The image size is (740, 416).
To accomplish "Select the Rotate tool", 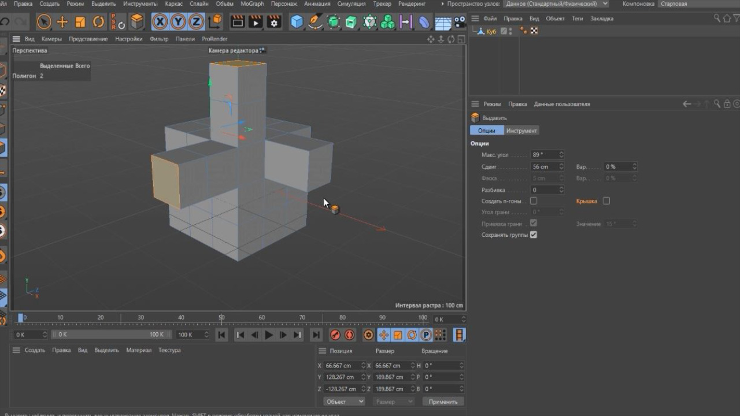I will tap(98, 21).
